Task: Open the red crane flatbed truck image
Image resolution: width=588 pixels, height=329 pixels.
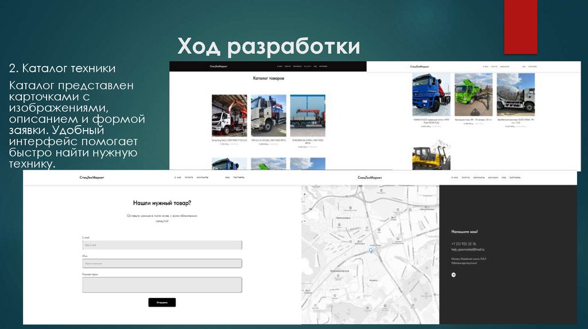Action: [308, 116]
